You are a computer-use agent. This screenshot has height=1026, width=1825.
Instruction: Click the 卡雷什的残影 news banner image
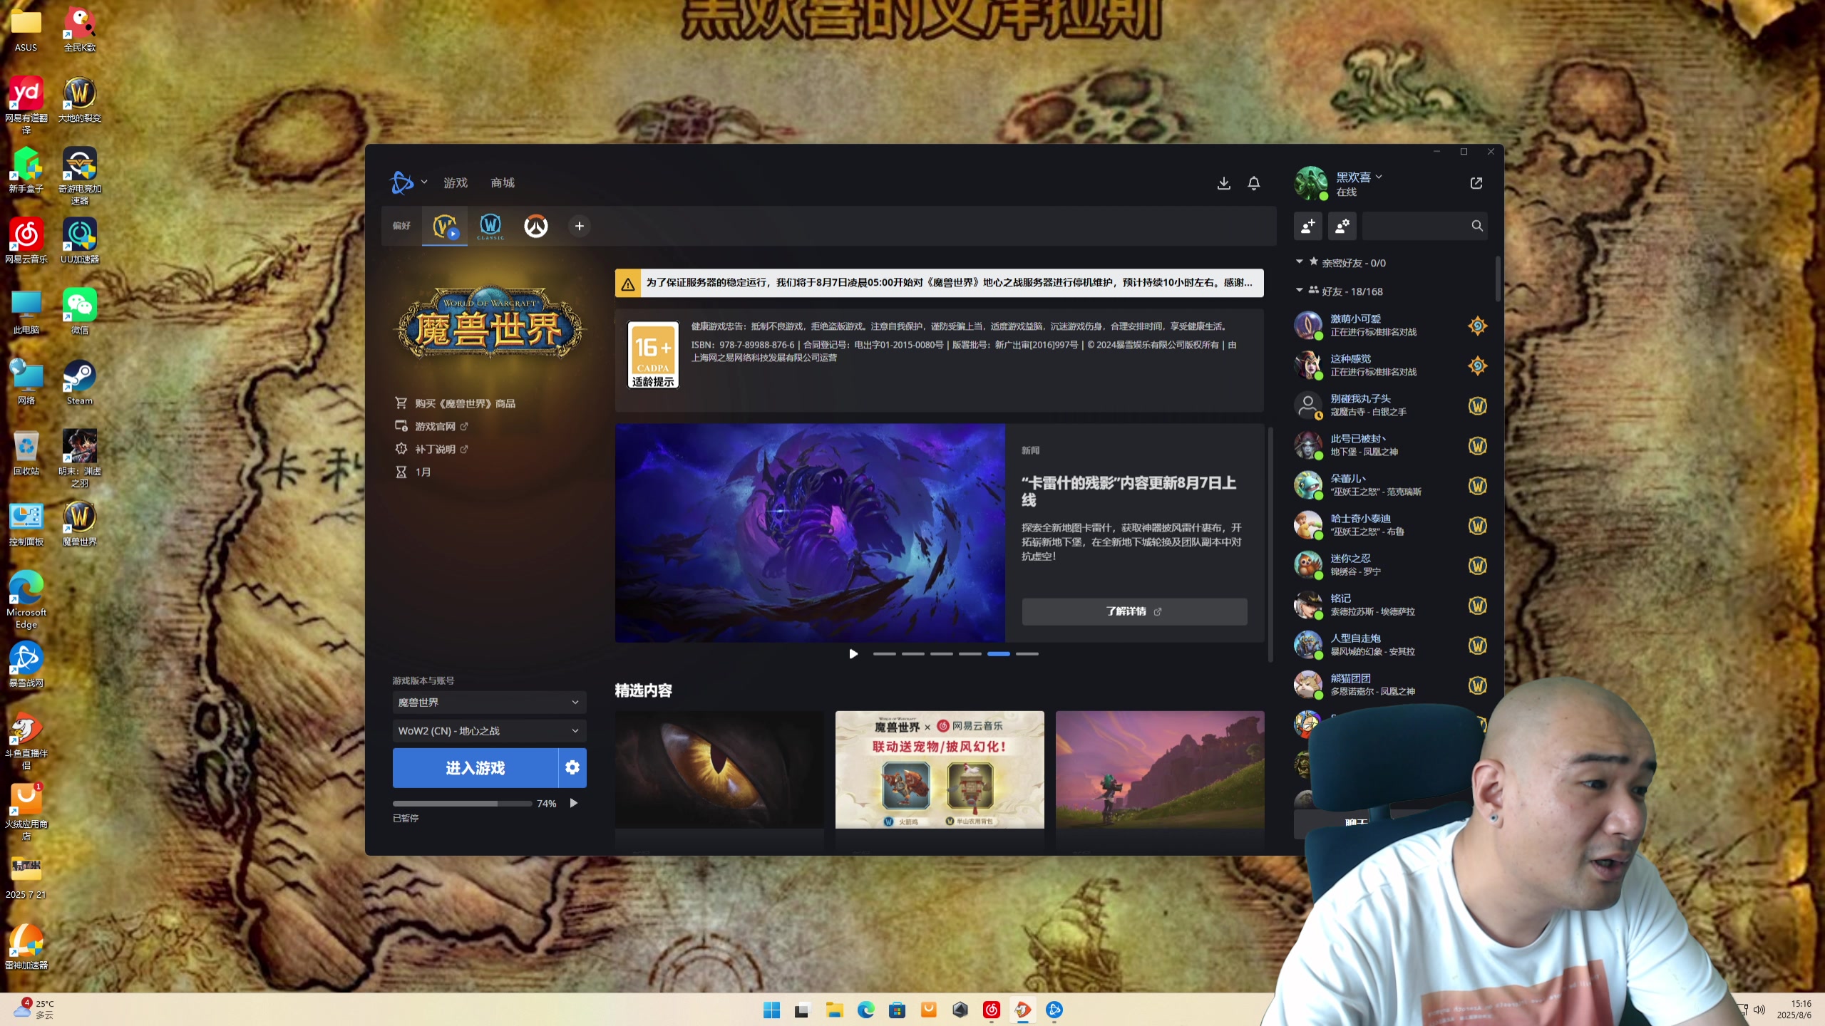pyautogui.click(x=810, y=533)
